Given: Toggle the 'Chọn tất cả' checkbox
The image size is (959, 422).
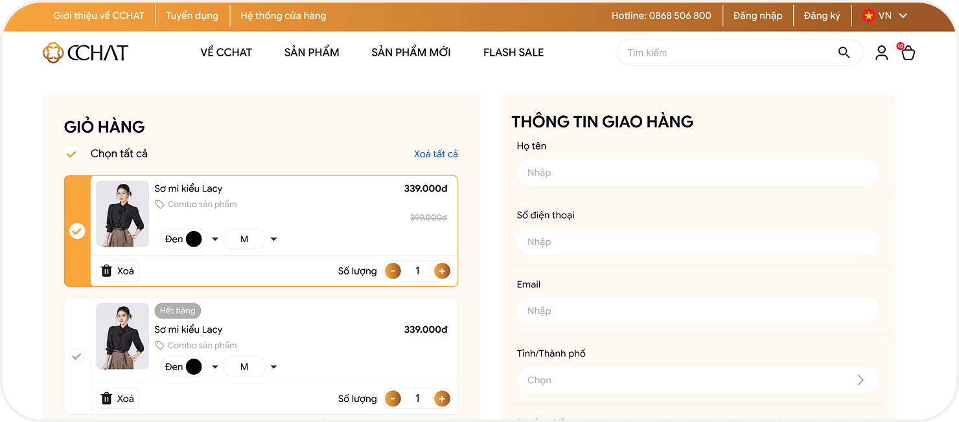Looking at the screenshot, I should 72,154.
